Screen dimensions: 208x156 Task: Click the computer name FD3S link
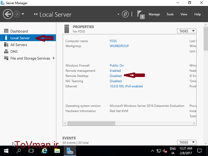coord(113,41)
